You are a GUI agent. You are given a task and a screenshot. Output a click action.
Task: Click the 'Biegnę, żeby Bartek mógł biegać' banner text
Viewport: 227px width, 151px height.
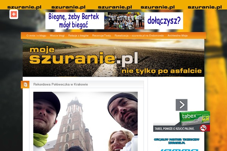coord(75,21)
